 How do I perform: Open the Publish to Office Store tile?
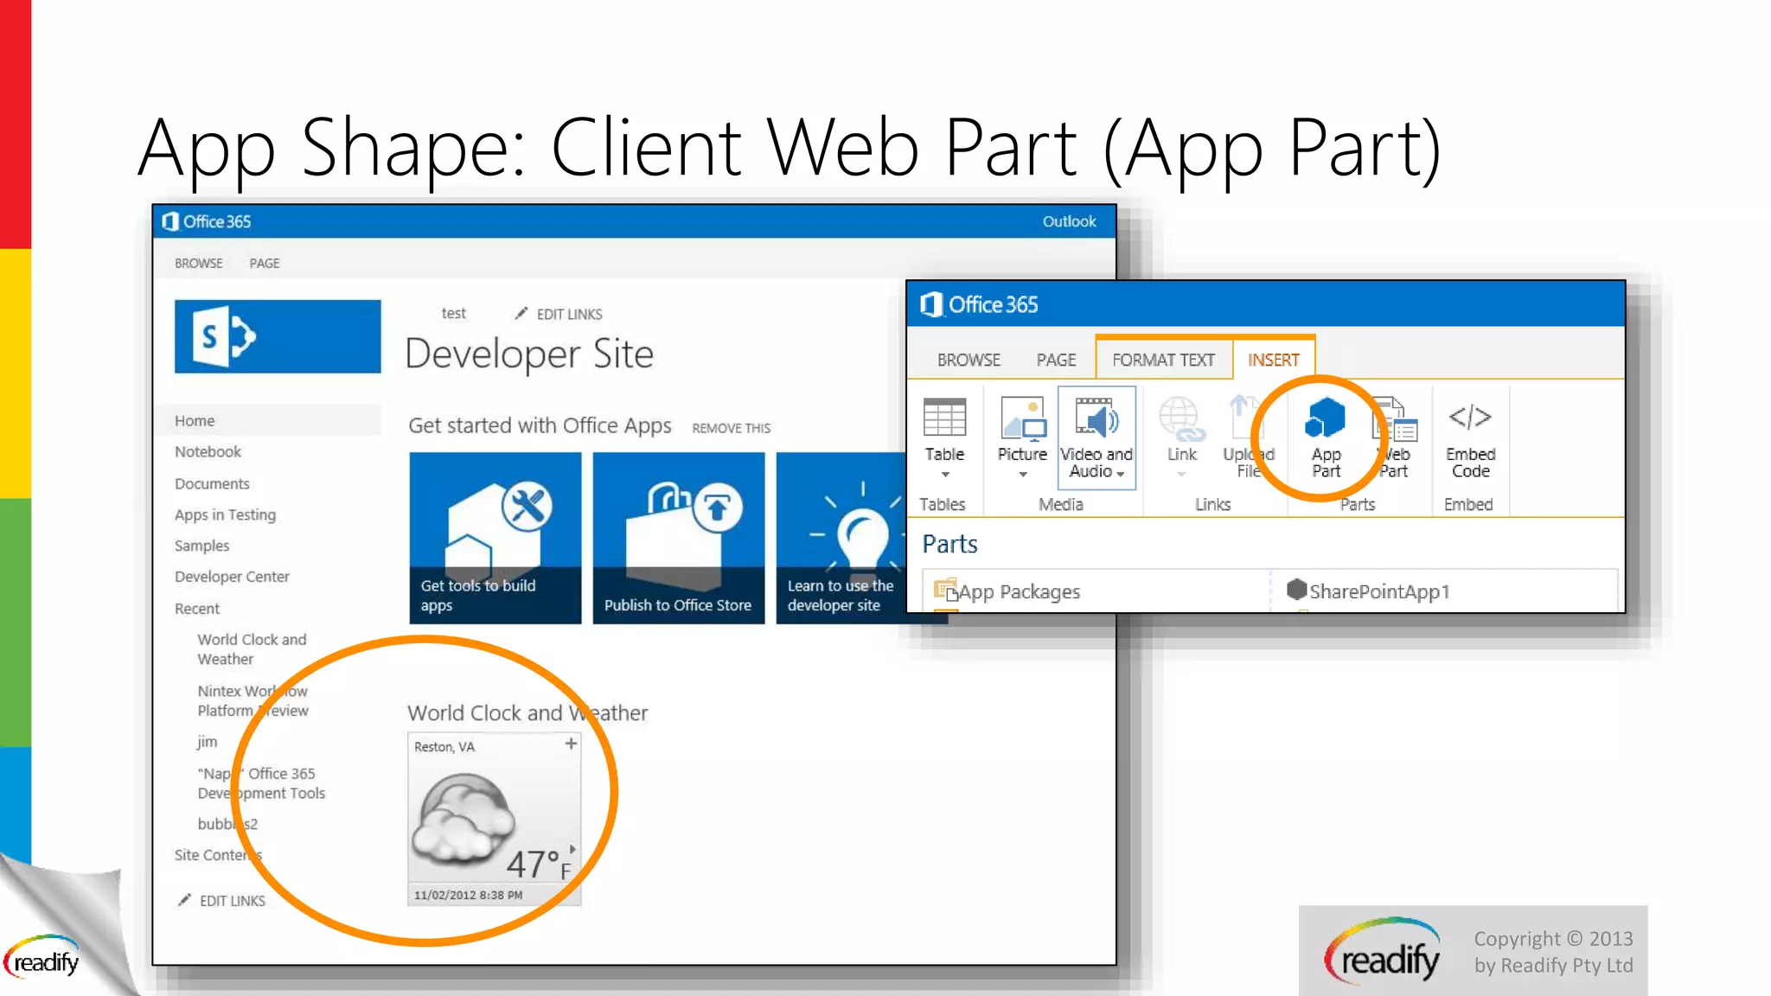679,538
